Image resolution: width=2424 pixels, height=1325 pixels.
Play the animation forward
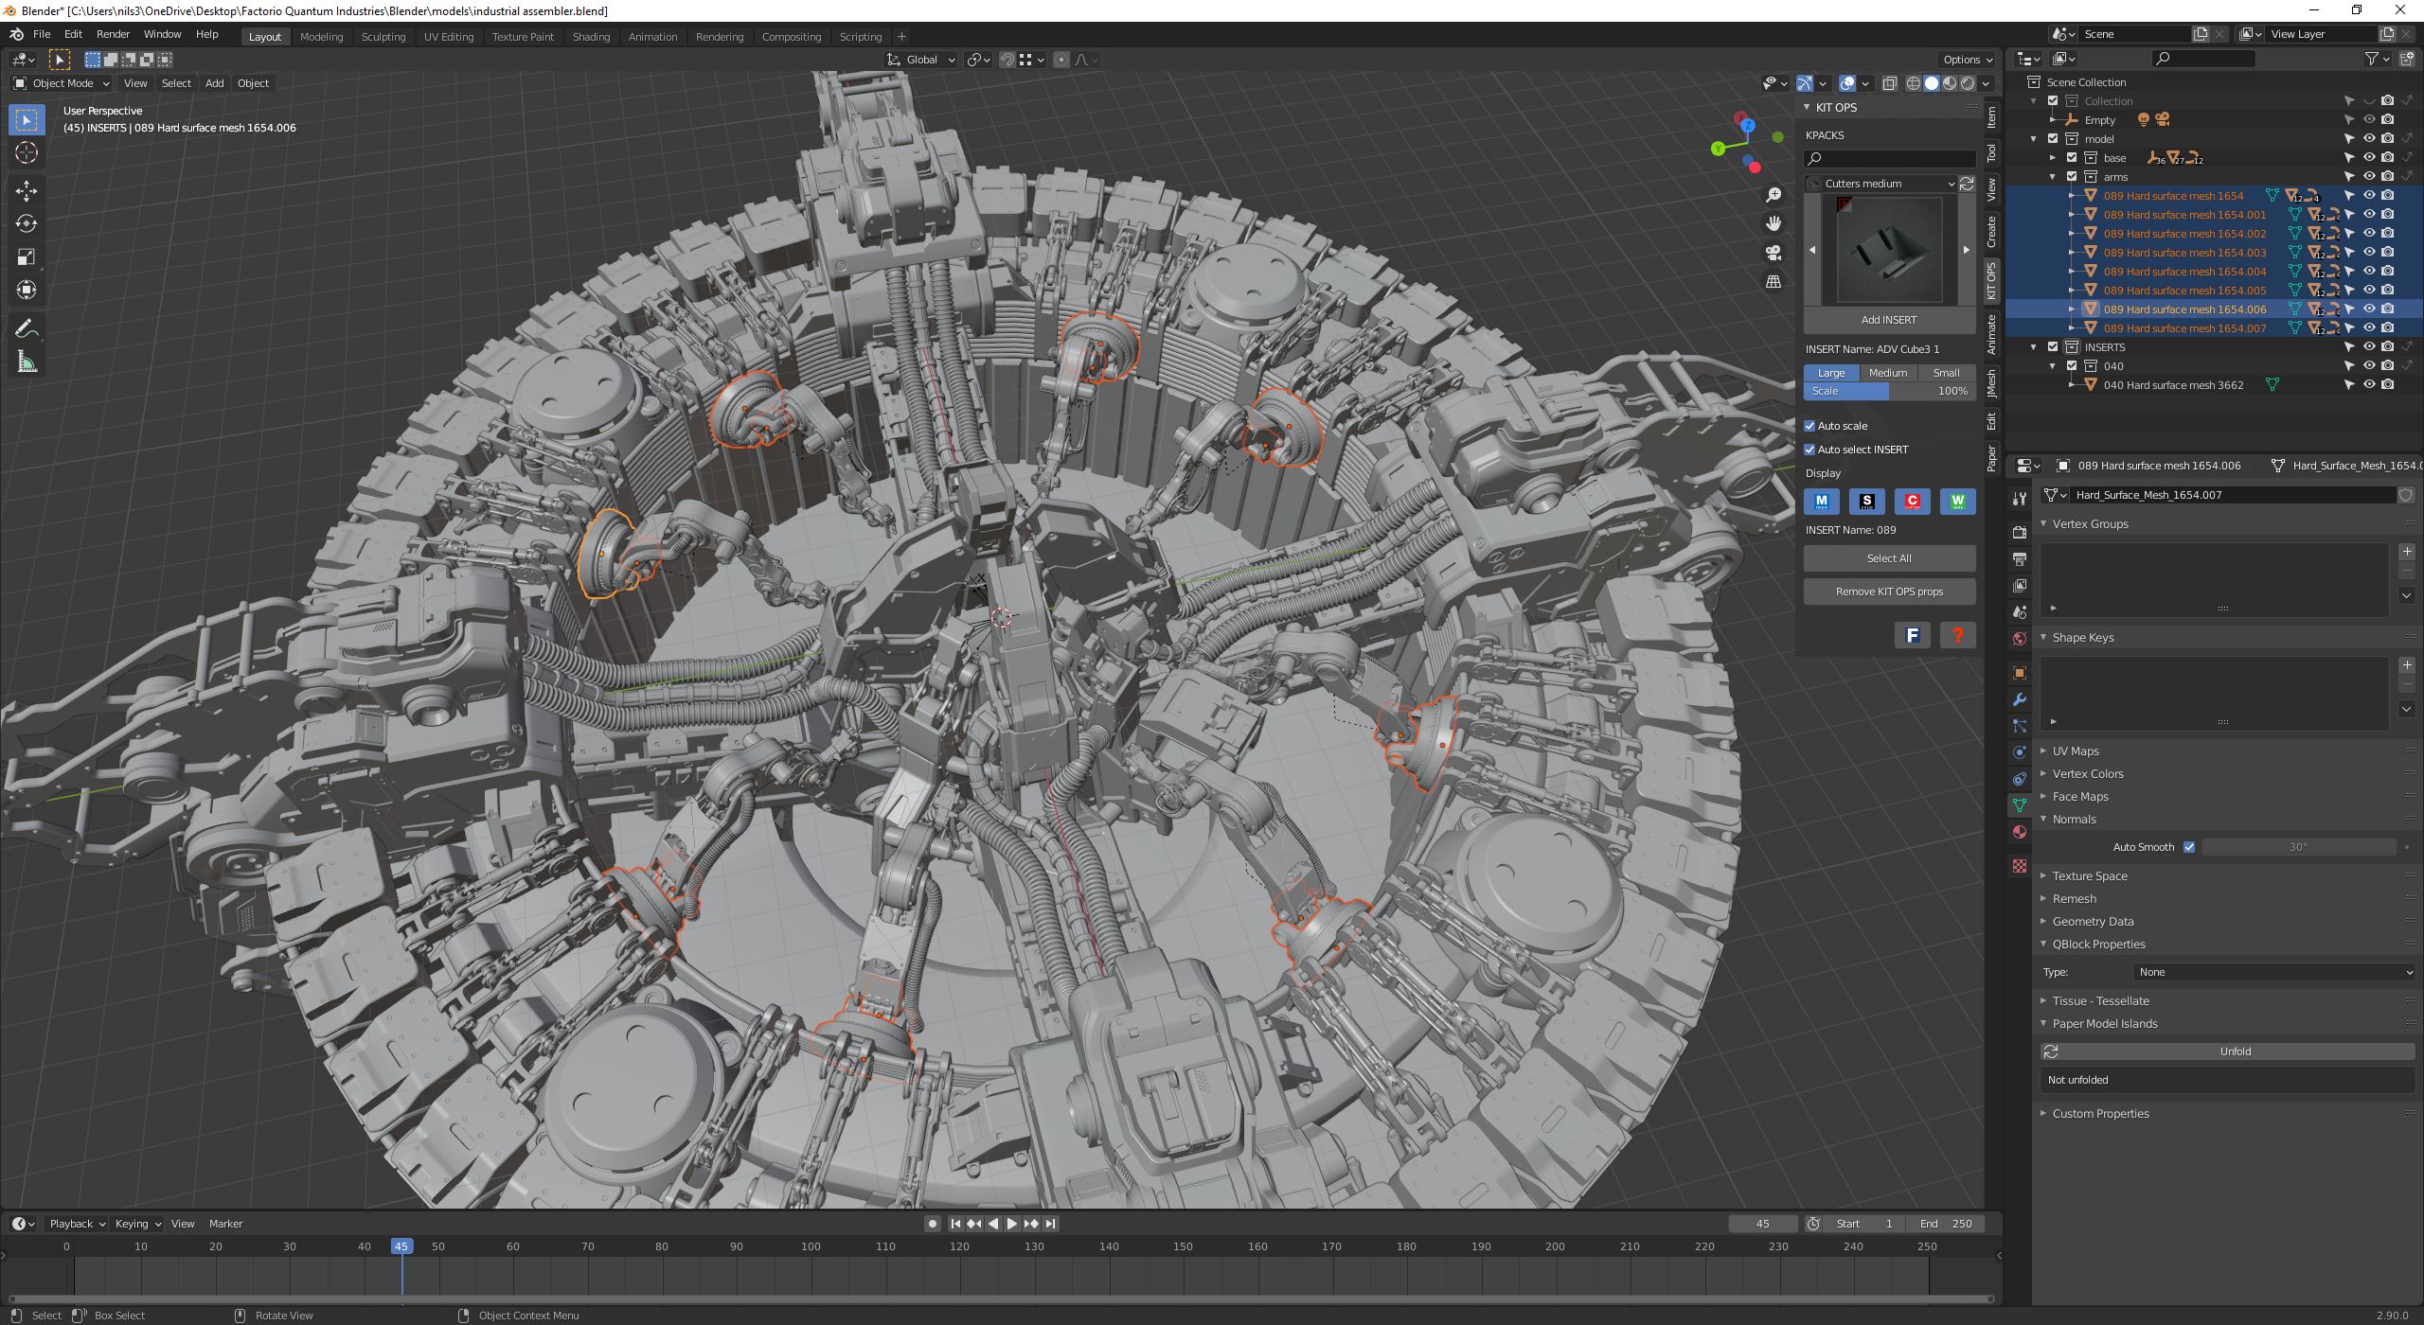point(1012,1224)
